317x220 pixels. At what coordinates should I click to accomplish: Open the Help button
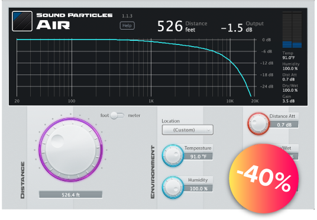tap(127, 25)
